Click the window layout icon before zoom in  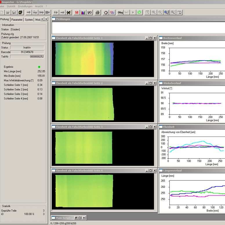[x=147, y=12]
